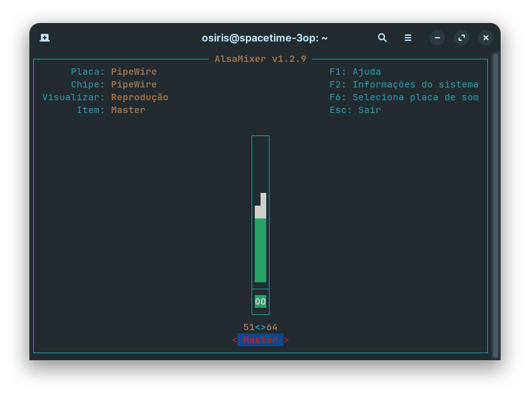Click the Esc: Sair exit text
Image resolution: width=530 pixels, height=396 pixels.
point(355,110)
